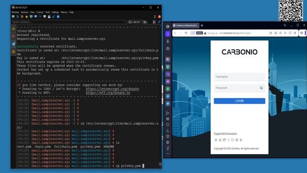Screen dimensions: 307x173
Task: Open a new browser tab
Action: click(202, 25)
